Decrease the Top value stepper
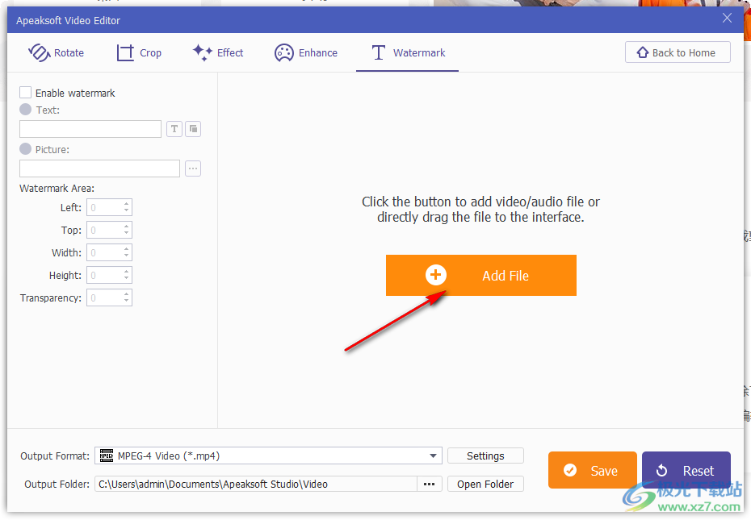This screenshot has height=520, width=751. (127, 234)
